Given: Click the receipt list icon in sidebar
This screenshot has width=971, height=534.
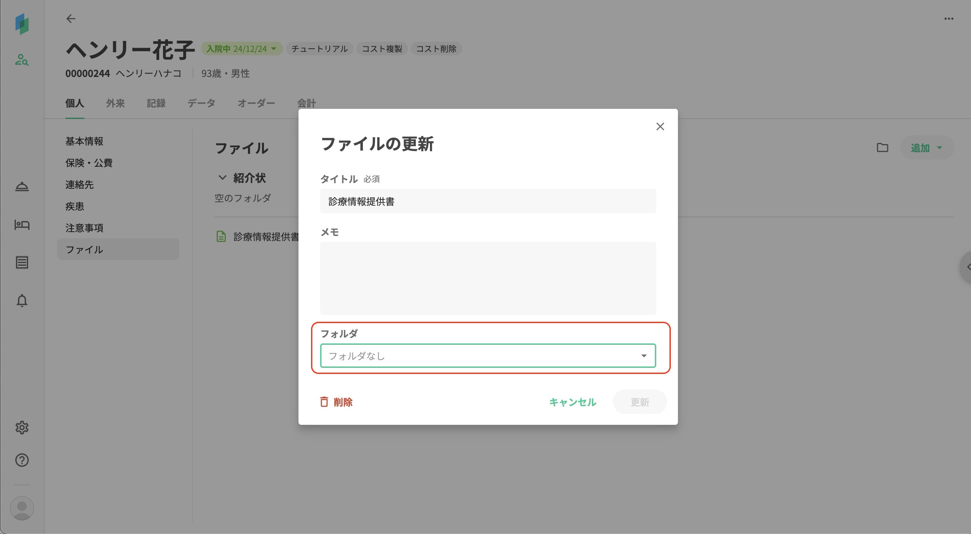Looking at the screenshot, I should 22,262.
